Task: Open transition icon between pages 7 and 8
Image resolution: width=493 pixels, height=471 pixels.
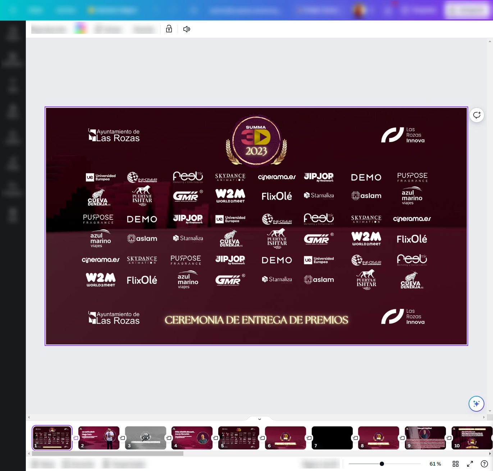Action: (x=355, y=438)
